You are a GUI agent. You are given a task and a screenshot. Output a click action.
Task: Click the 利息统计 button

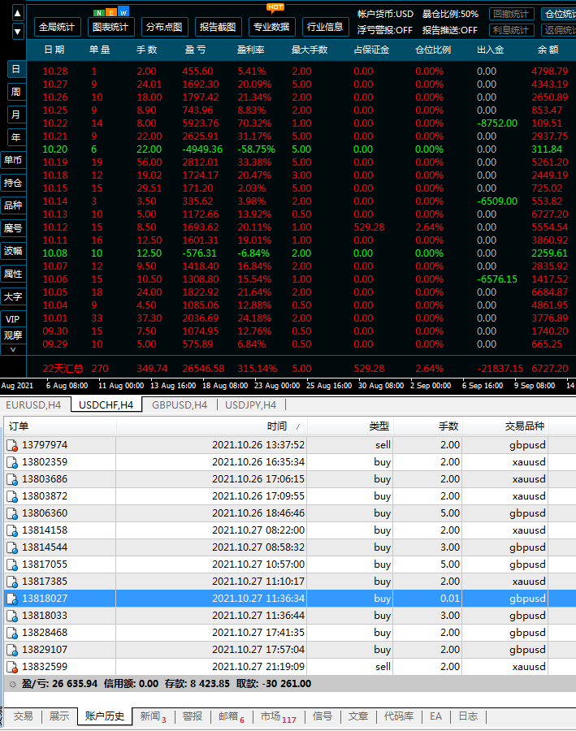point(511,30)
